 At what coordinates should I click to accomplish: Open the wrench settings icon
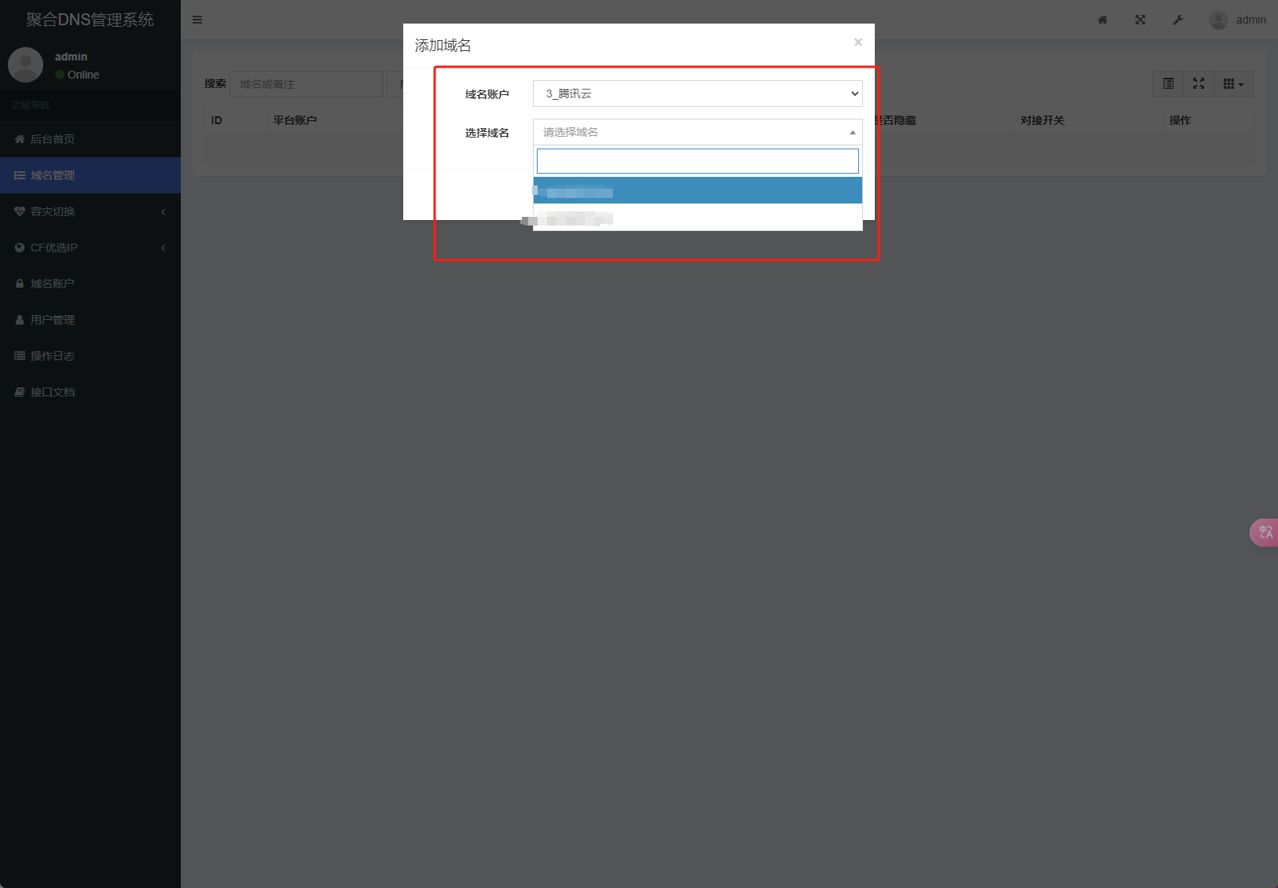[1178, 20]
